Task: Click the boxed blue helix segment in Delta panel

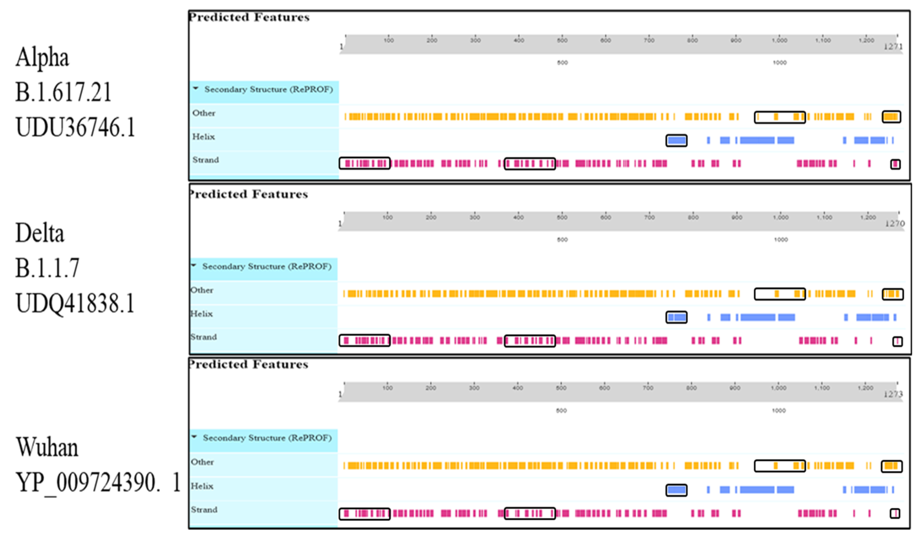Action: point(676,317)
